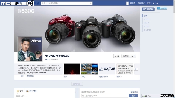Click the search magnifier icon
The image size is (175, 98).
(91, 3)
